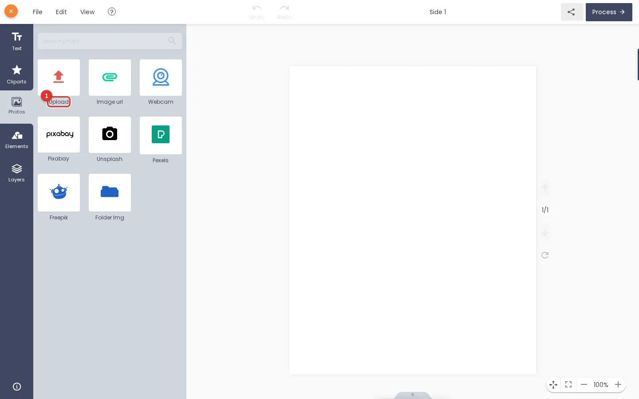This screenshot has height=399, width=639.
Task: Click the Undo button
Action: [256, 12]
